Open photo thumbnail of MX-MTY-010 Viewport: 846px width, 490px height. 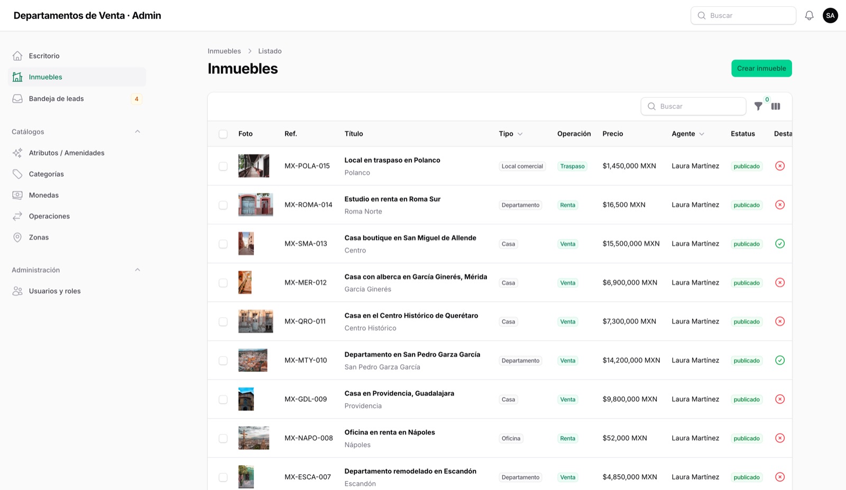pyautogui.click(x=253, y=360)
